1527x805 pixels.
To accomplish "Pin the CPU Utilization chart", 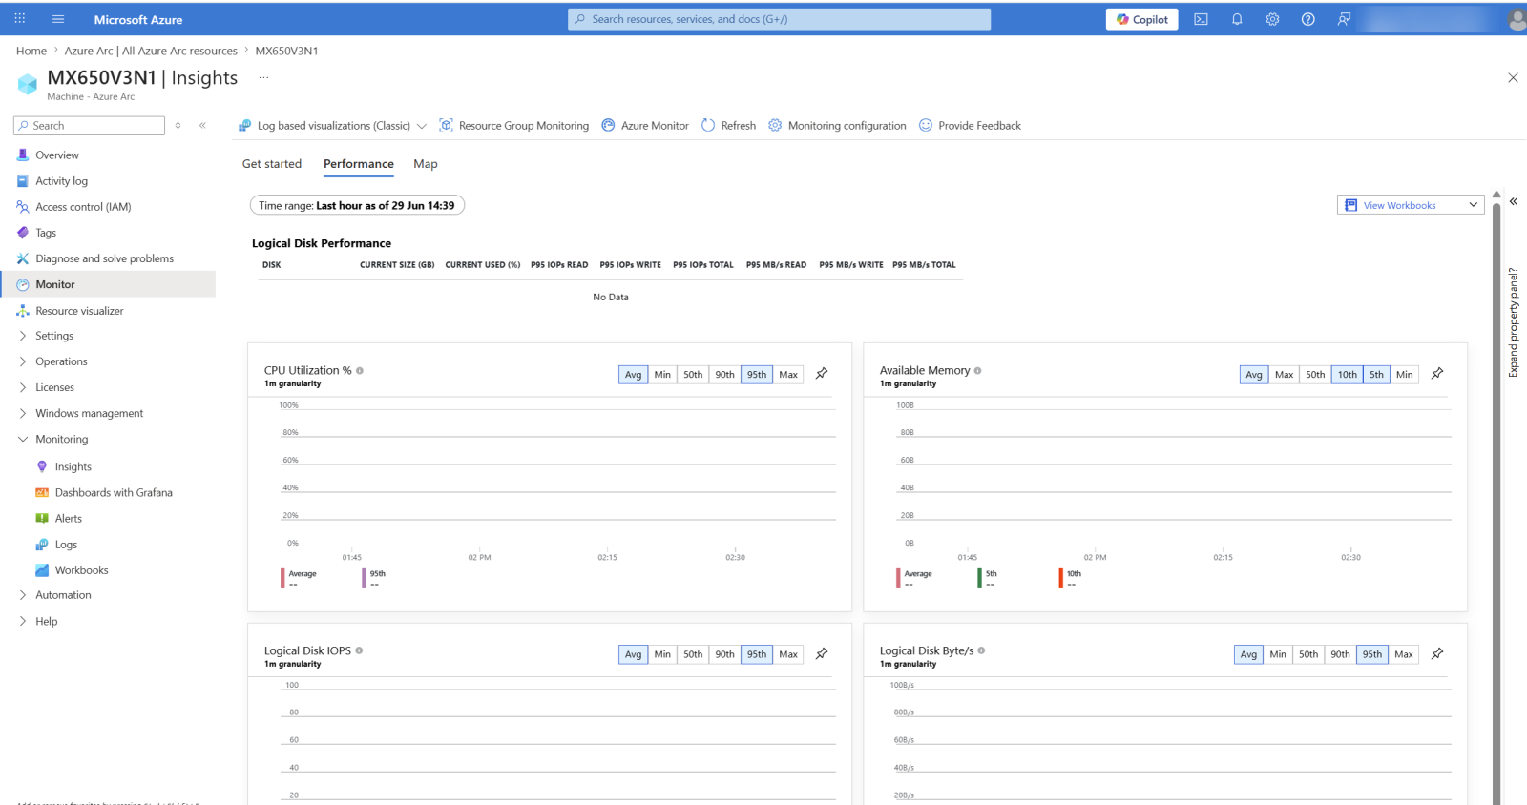I will pos(822,374).
